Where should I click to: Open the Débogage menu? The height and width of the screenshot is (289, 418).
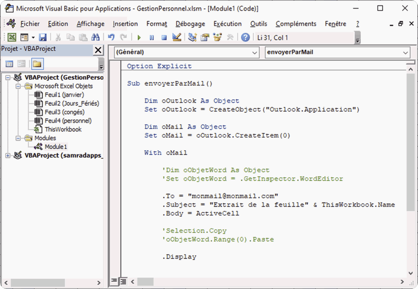(x=190, y=24)
